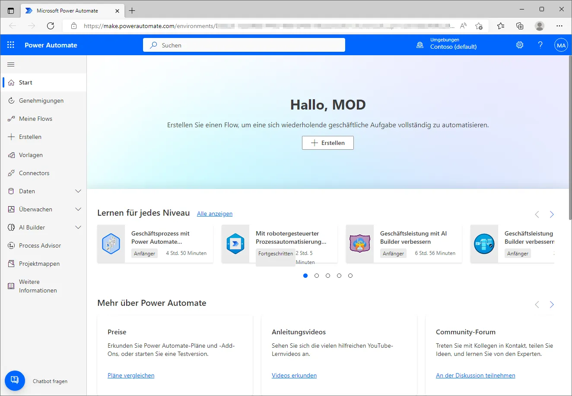Click robotergesteuerter Prozessautomatisierung course icon

(x=235, y=244)
